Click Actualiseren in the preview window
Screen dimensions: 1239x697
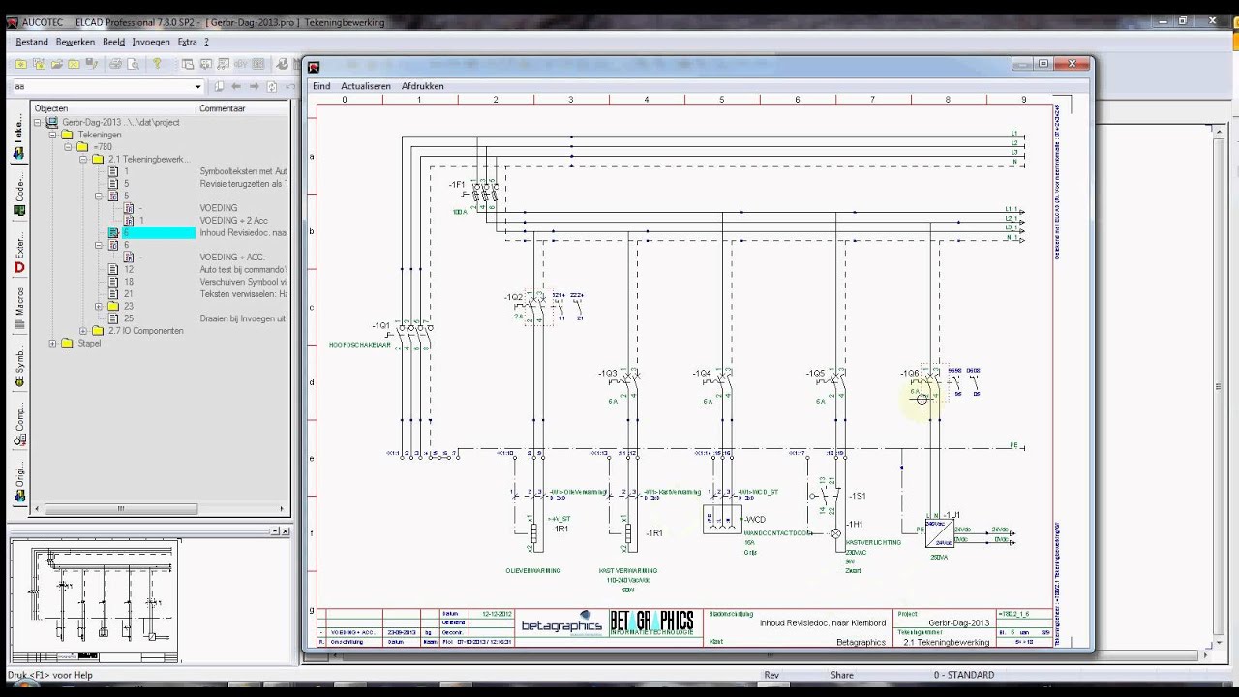[366, 86]
